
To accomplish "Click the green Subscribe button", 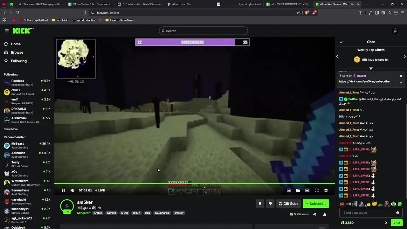I will 316,204.
